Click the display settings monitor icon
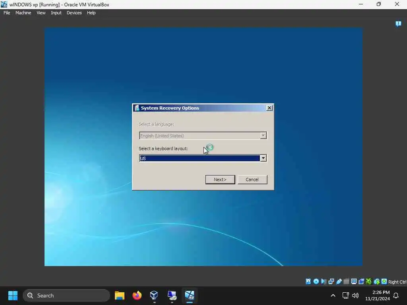 [x=354, y=282]
